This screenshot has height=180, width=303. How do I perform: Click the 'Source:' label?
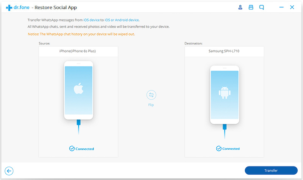pos(44,43)
